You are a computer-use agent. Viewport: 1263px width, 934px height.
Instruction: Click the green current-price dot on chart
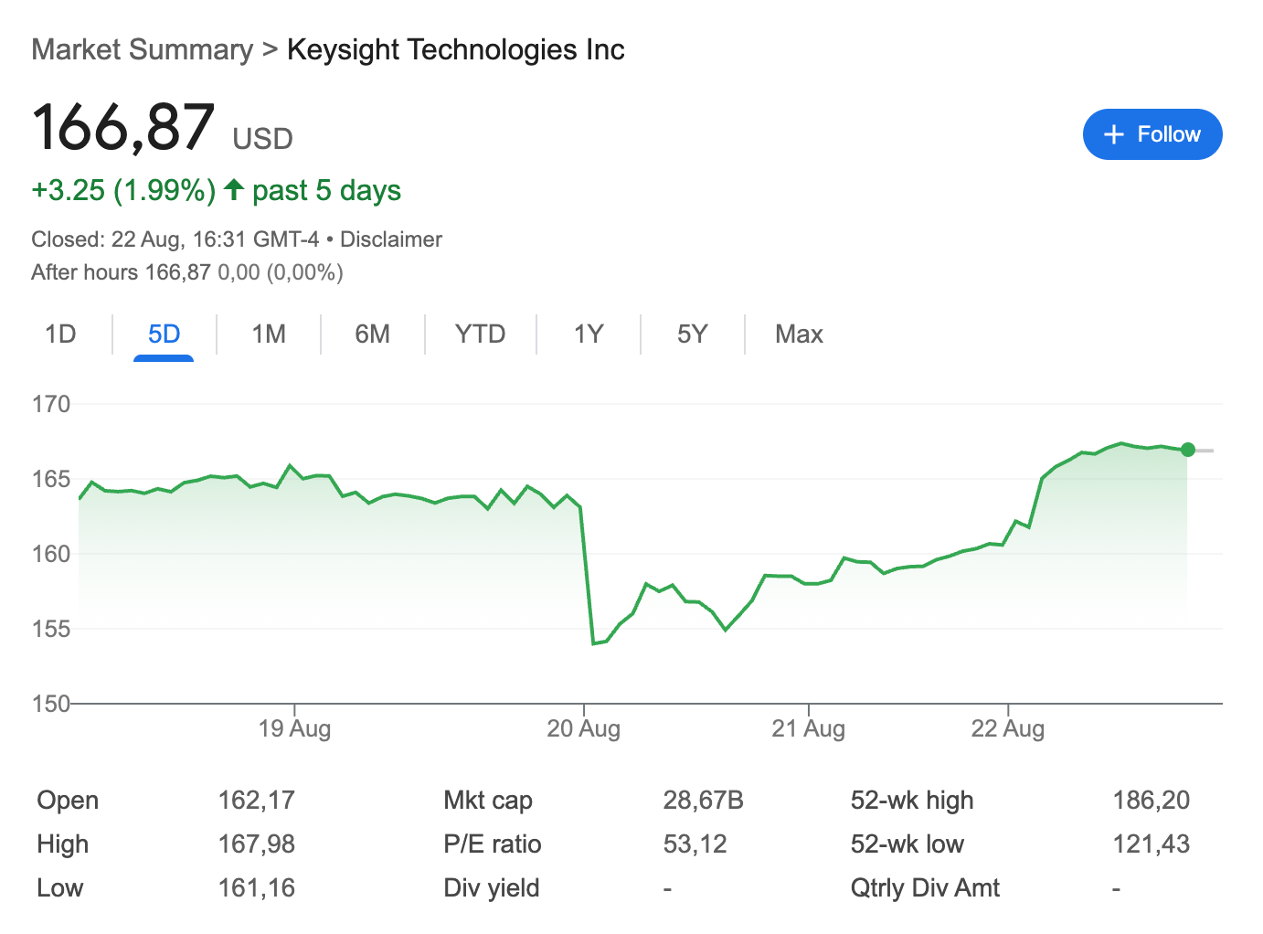click(x=1187, y=450)
